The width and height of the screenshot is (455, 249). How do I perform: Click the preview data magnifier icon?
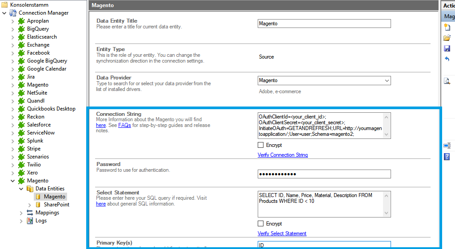click(x=447, y=81)
